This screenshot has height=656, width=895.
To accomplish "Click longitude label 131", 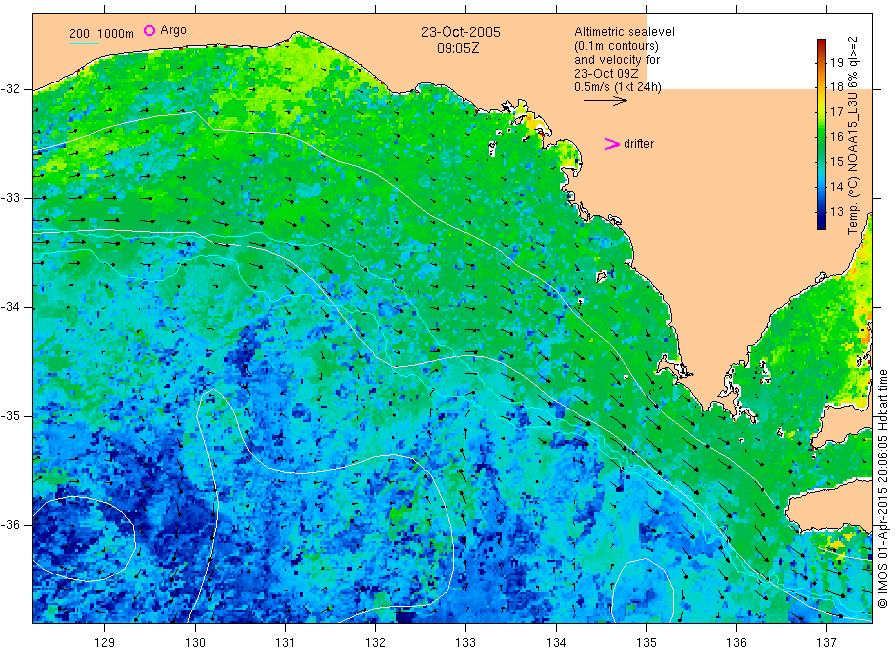I will [285, 643].
